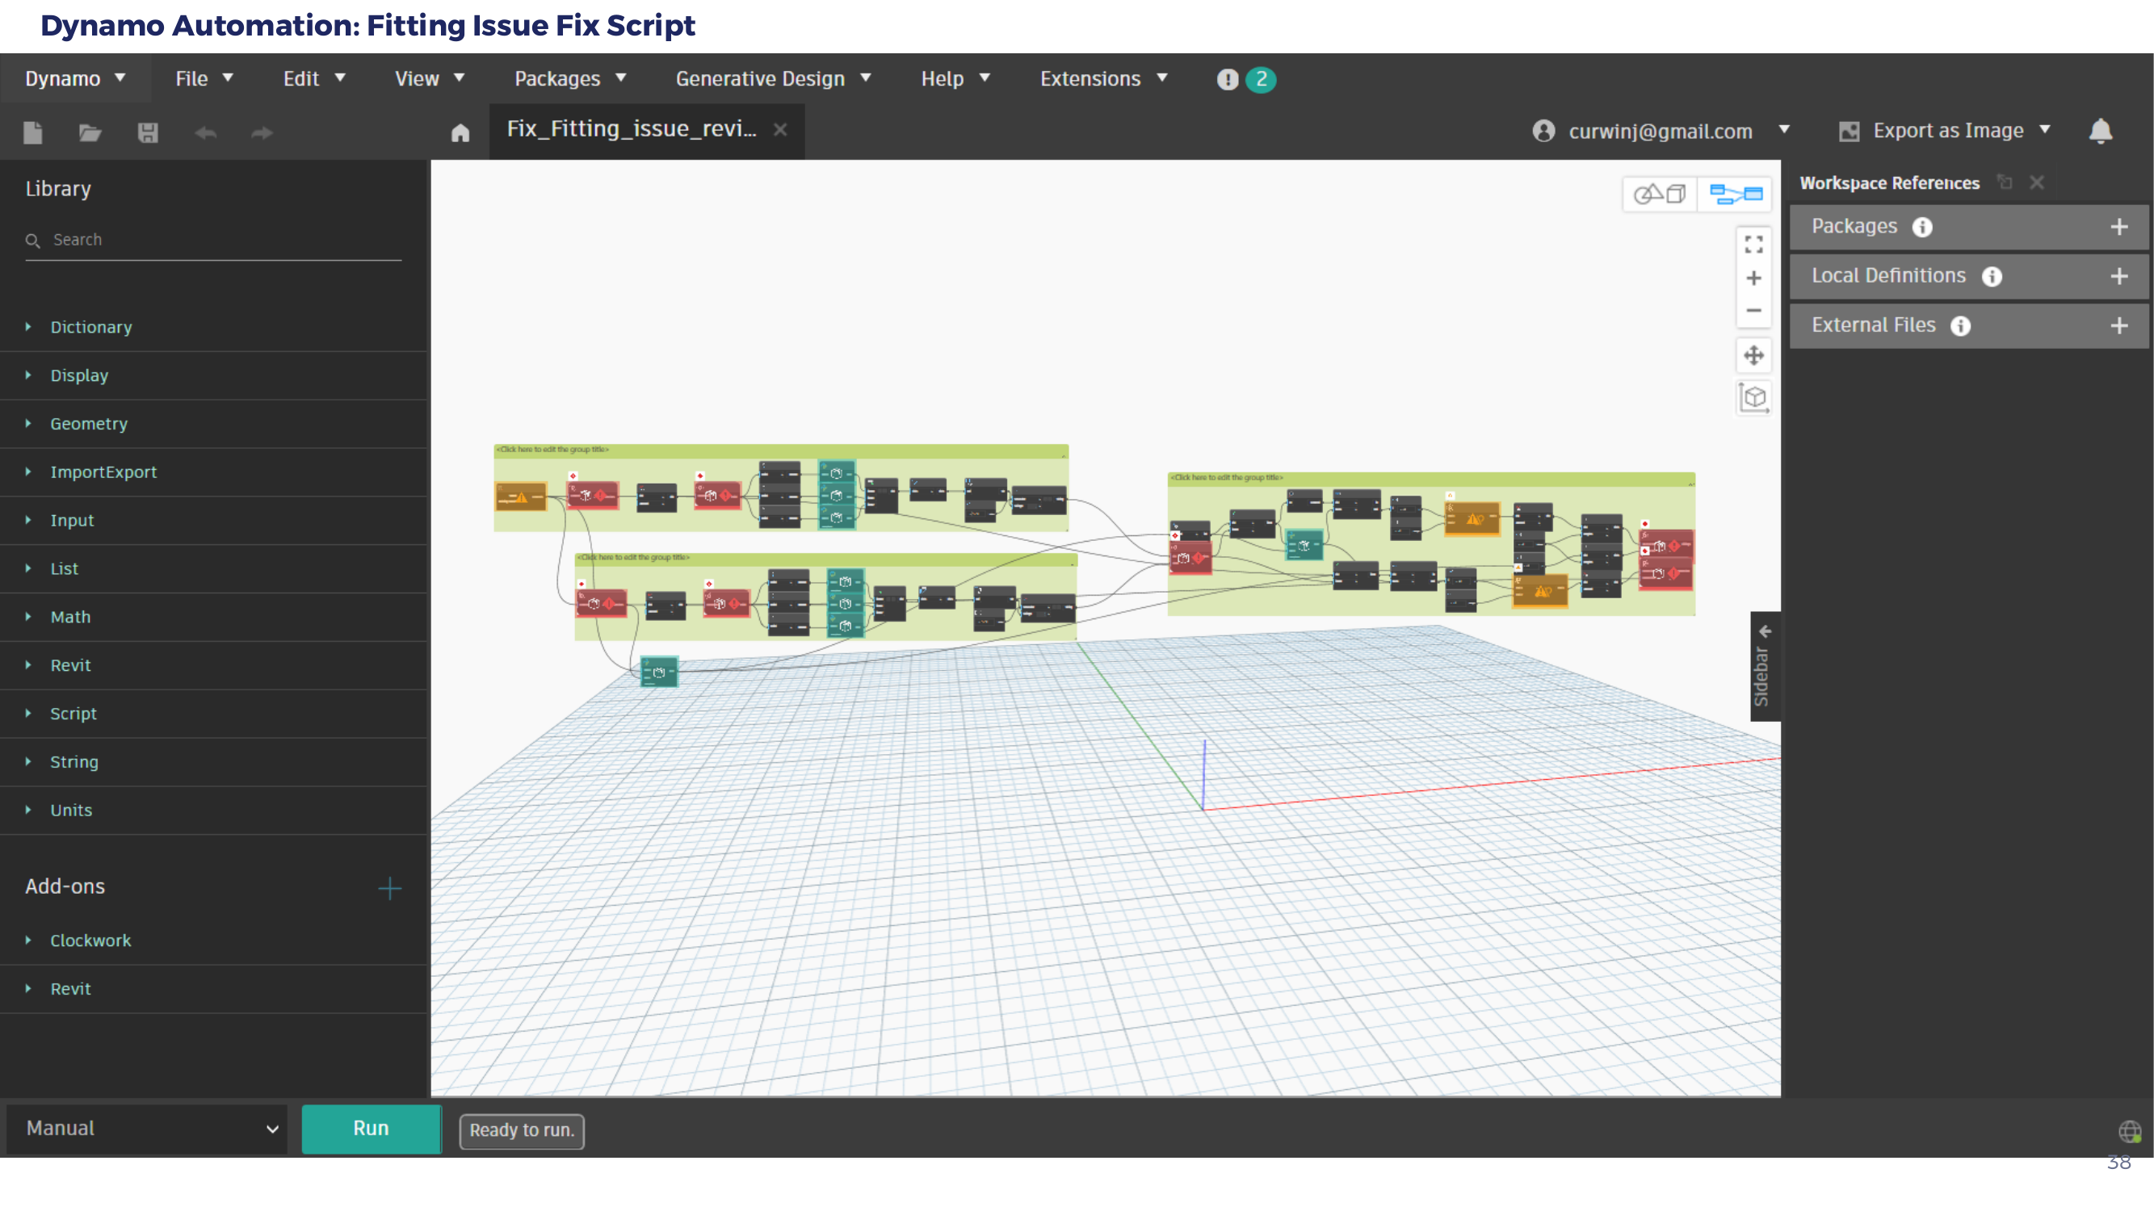Expand the Input library category
2154x1211 pixels.
tap(213, 521)
